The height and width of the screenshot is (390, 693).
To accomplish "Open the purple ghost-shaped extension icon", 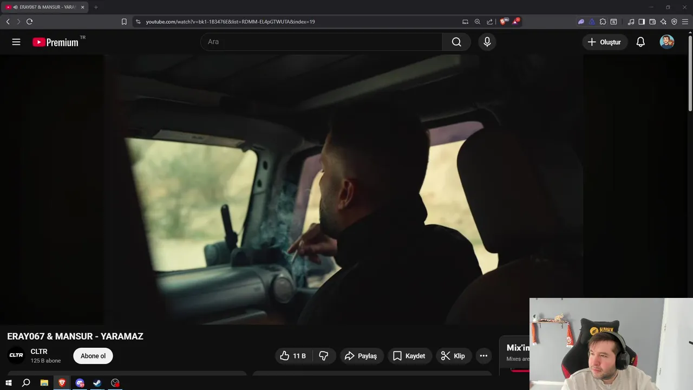I will [x=581, y=22].
